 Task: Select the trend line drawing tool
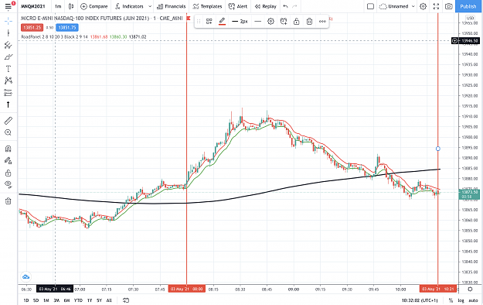point(9,33)
